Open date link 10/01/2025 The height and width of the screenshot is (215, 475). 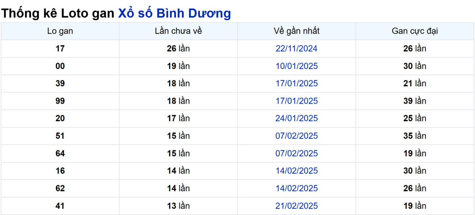[296, 66]
